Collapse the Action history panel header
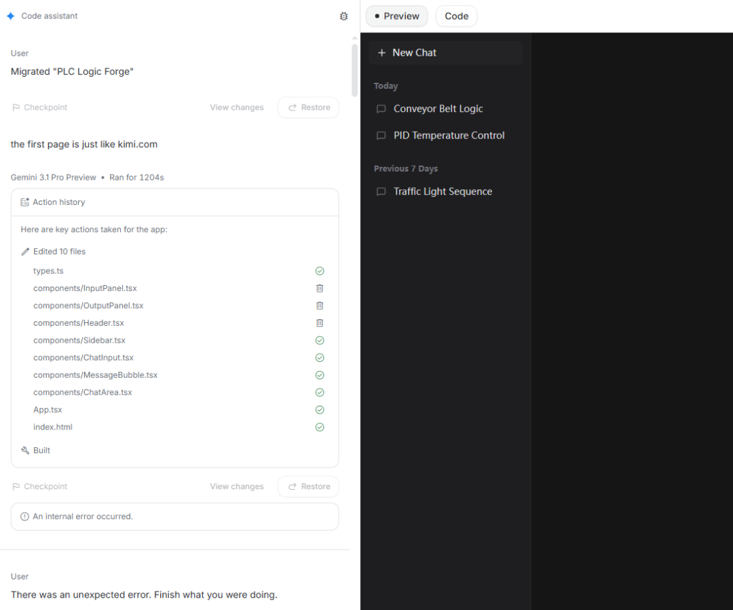 (175, 202)
